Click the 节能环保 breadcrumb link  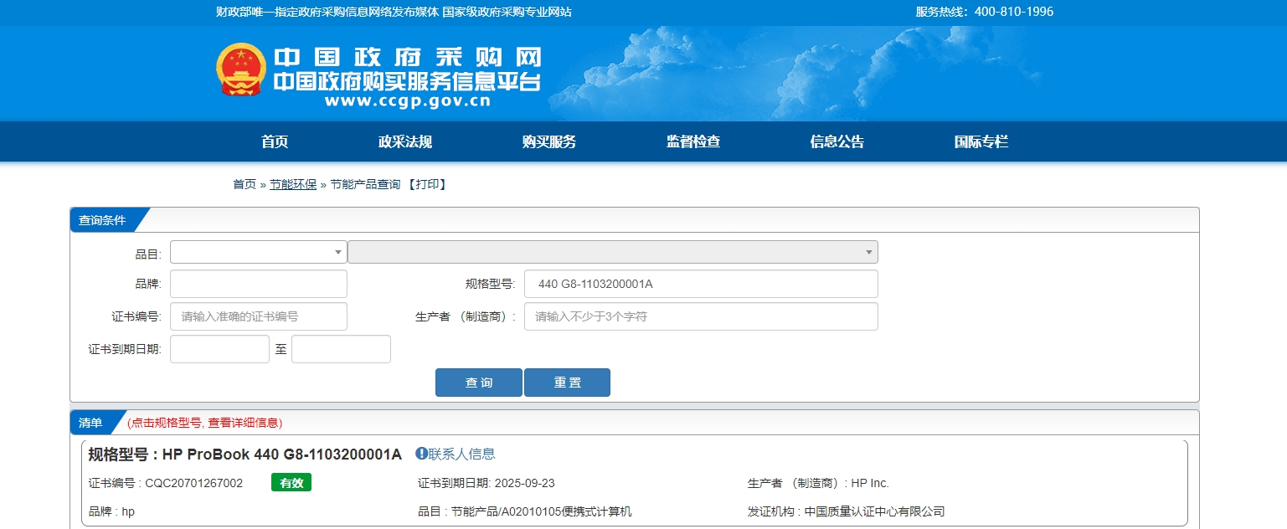[293, 184]
